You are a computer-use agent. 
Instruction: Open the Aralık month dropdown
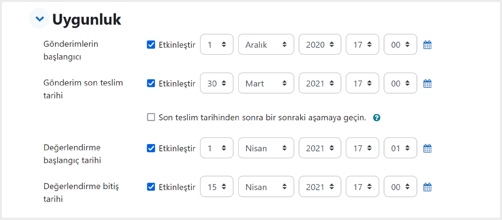[x=266, y=44]
